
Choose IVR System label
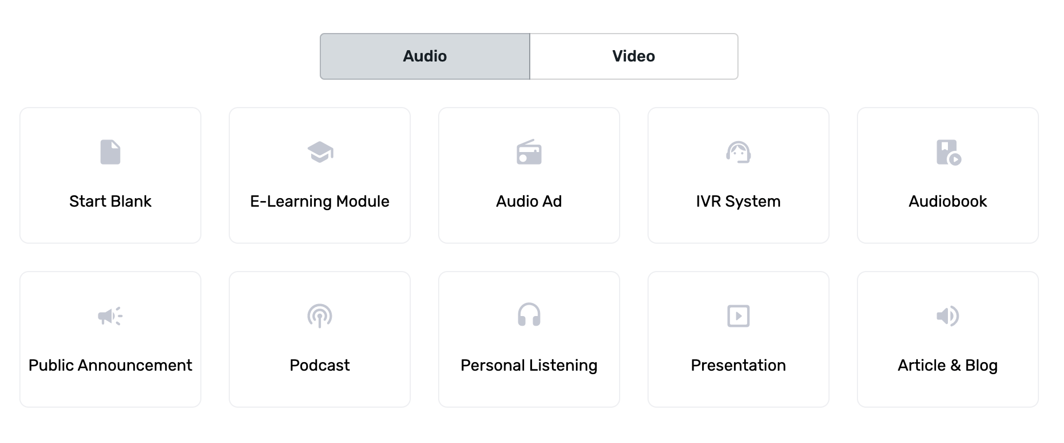coord(739,202)
